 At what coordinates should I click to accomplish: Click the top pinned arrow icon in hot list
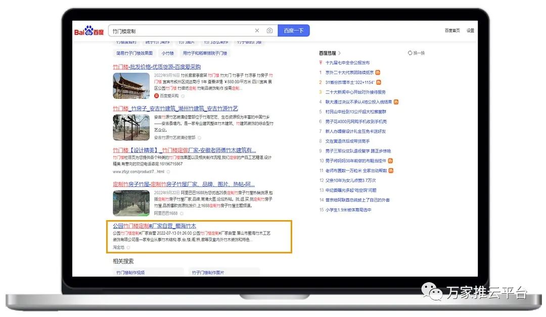[321, 63]
